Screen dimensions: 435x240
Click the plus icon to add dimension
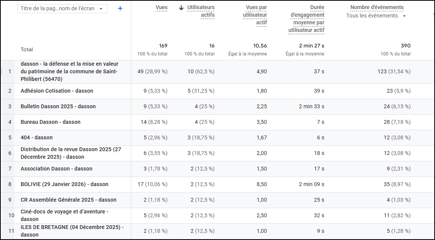coord(120,8)
